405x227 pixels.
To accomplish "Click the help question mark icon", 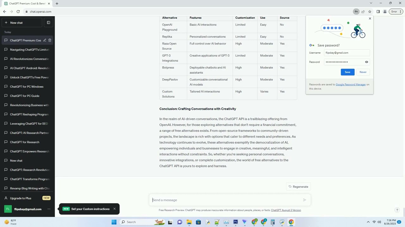I will point(397,210).
